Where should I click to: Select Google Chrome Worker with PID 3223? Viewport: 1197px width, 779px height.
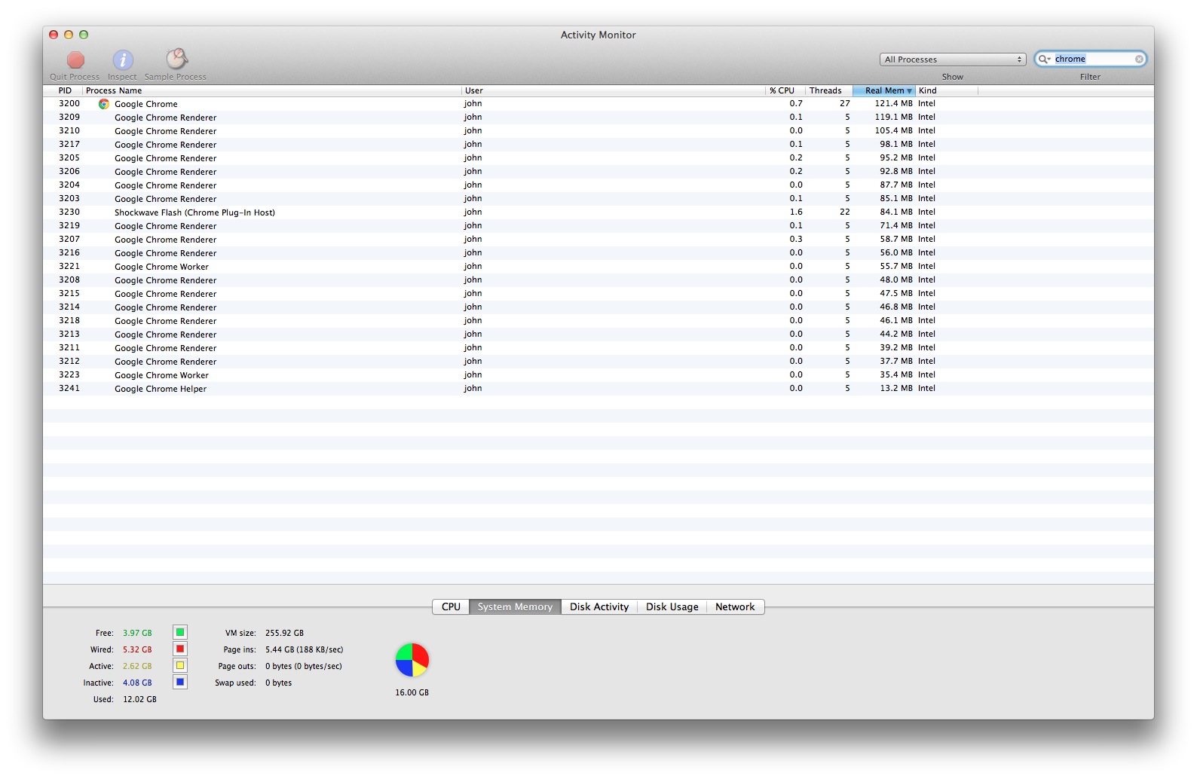(598, 375)
